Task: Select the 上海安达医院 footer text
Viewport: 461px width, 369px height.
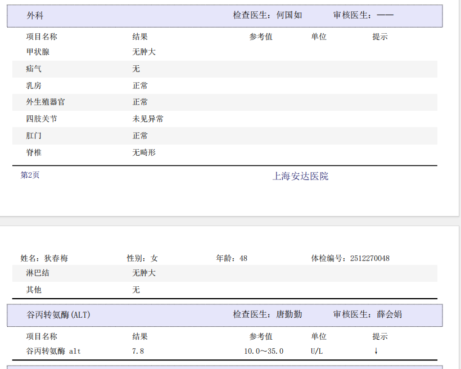Action: [x=300, y=176]
